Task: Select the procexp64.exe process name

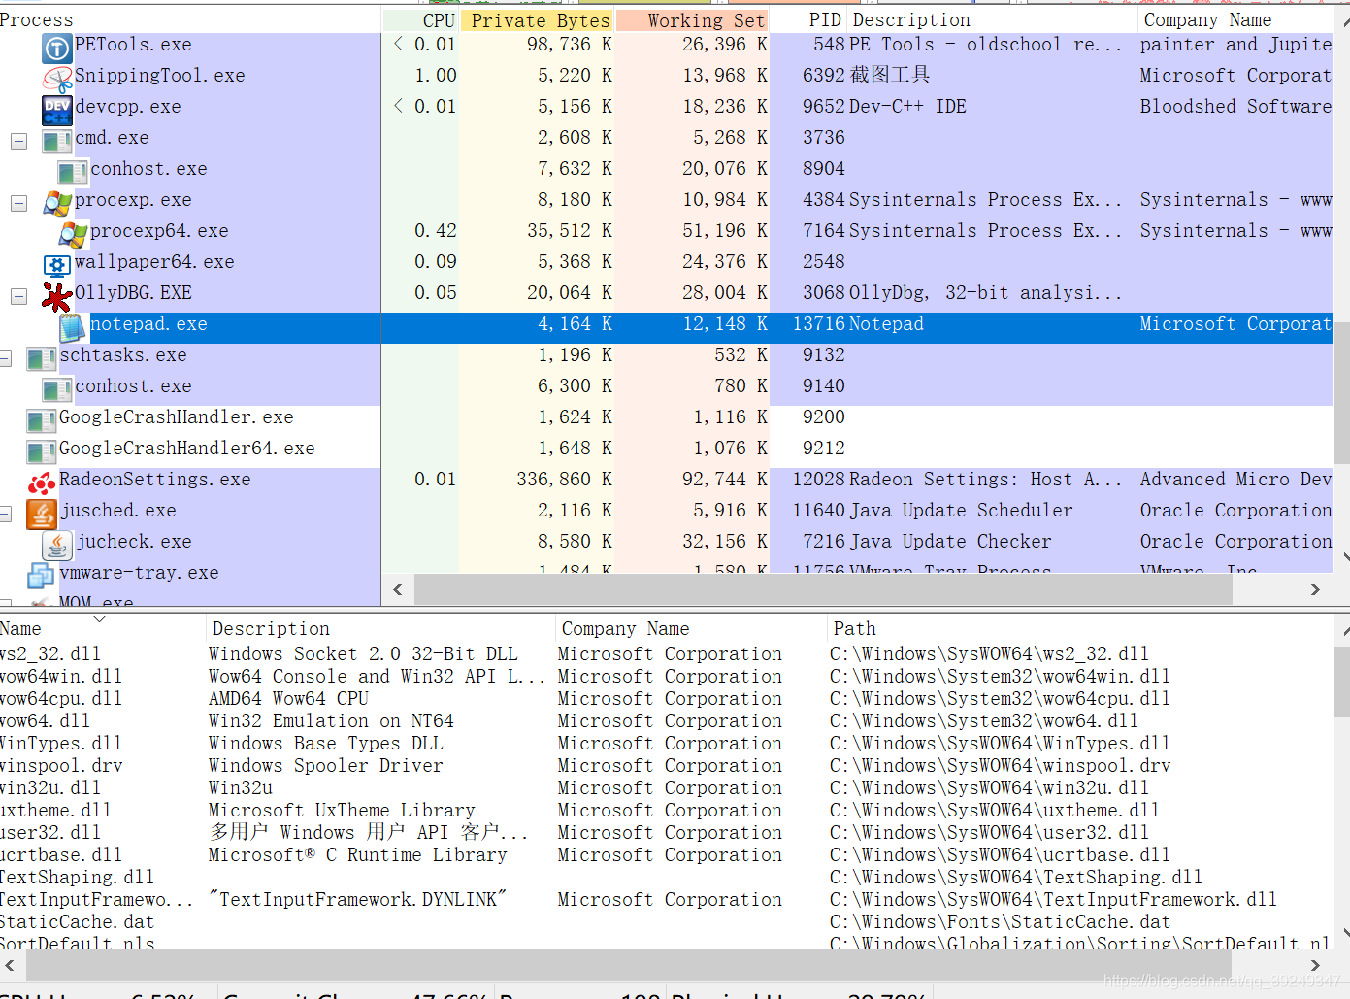Action: pyautogui.click(x=159, y=231)
